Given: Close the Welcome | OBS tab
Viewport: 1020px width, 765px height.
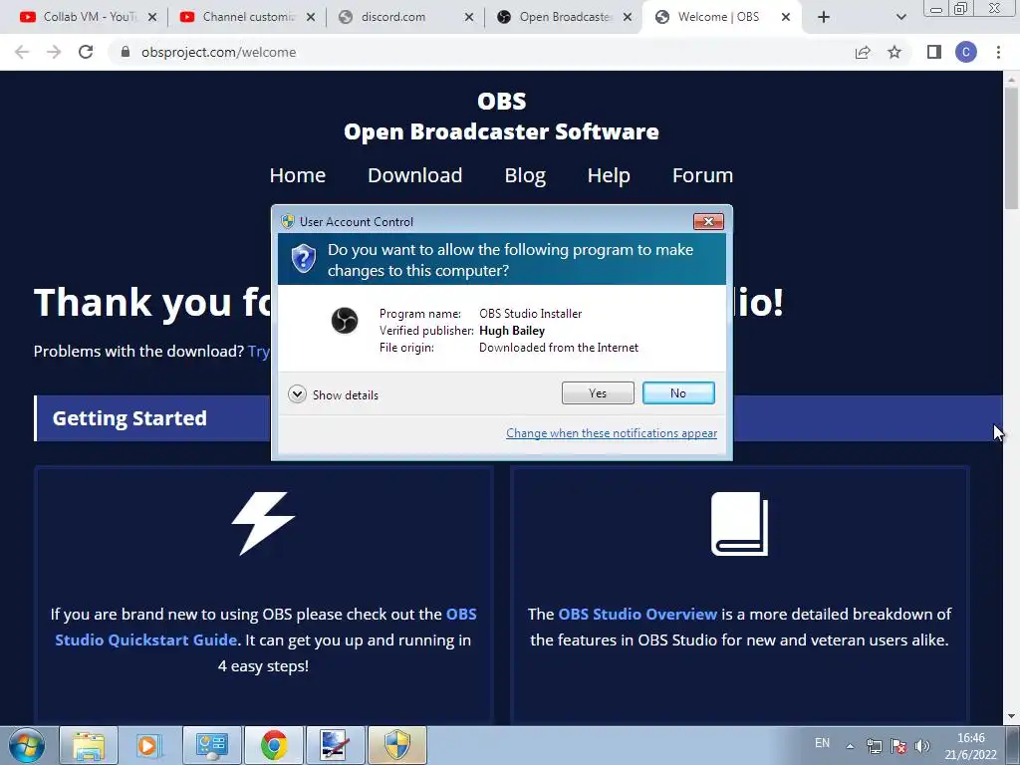Looking at the screenshot, I should point(786,17).
